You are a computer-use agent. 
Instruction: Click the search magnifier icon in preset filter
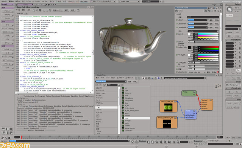[119, 85]
